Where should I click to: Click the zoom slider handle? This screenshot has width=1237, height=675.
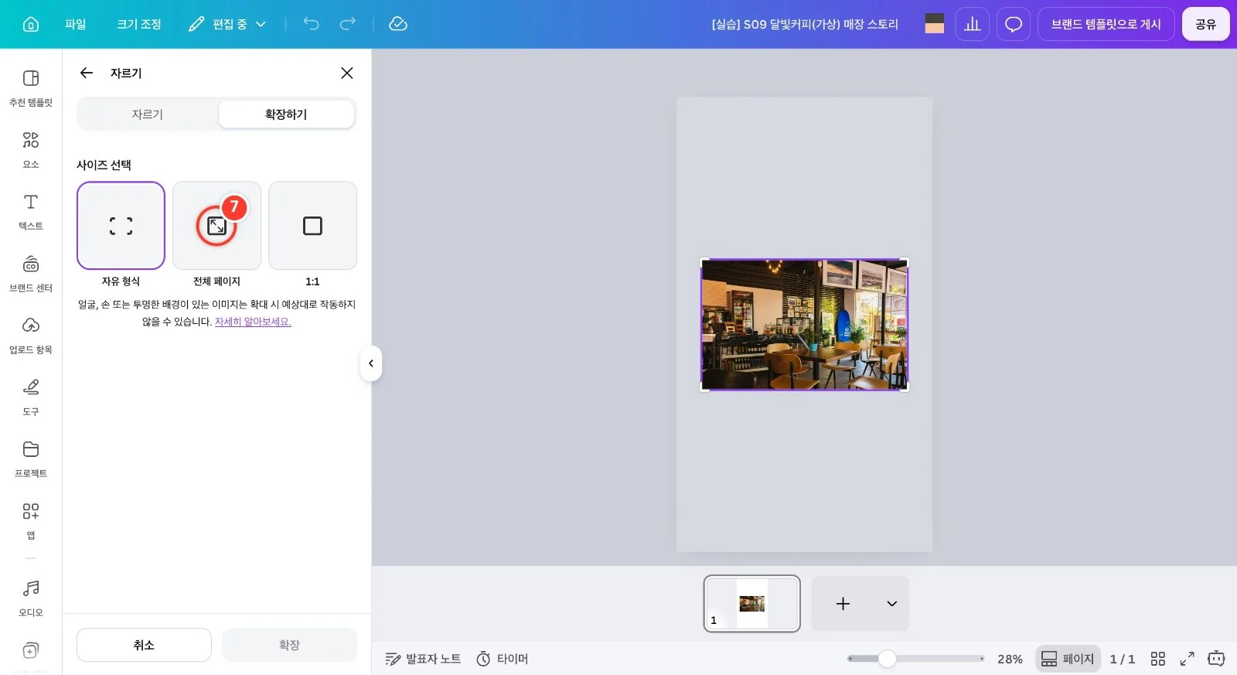pos(888,659)
